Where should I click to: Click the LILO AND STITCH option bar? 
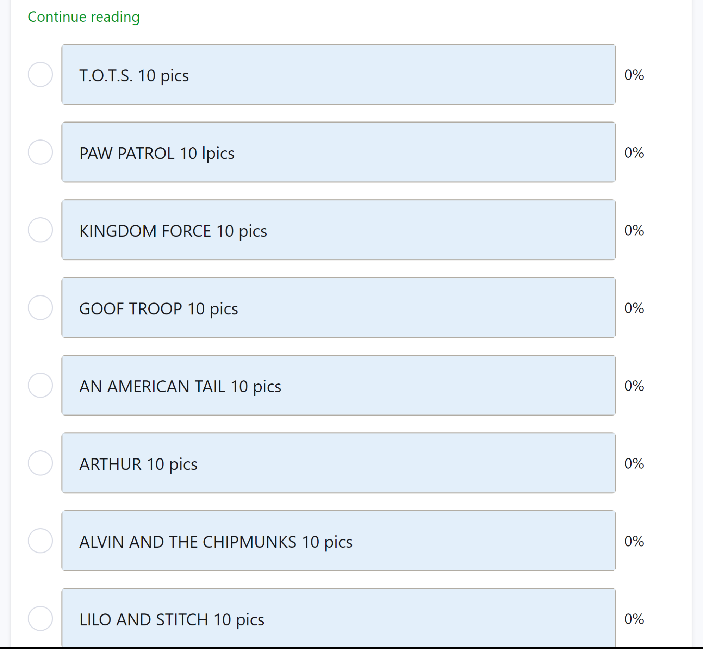(338, 618)
